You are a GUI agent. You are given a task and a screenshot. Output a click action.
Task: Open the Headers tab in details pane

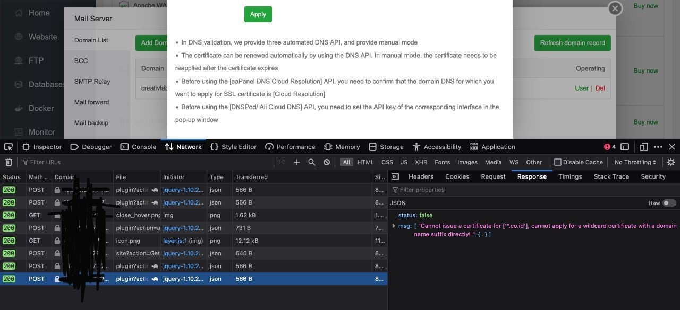(x=421, y=176)
